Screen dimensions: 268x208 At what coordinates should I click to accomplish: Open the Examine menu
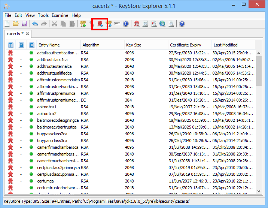[60, 15]
